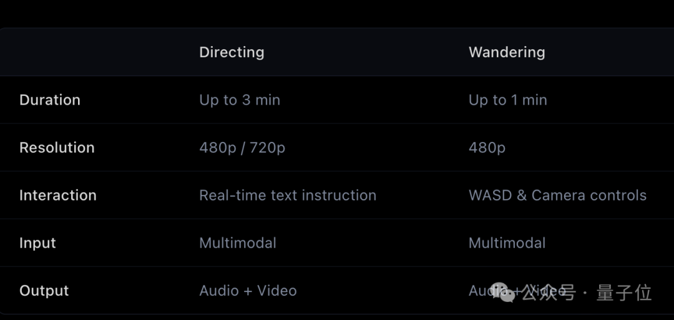Image resolution: width=674 pixels, height=320 pixels.
Task: Click the 'Up to 3 min' cell
Action: point(240,100)
